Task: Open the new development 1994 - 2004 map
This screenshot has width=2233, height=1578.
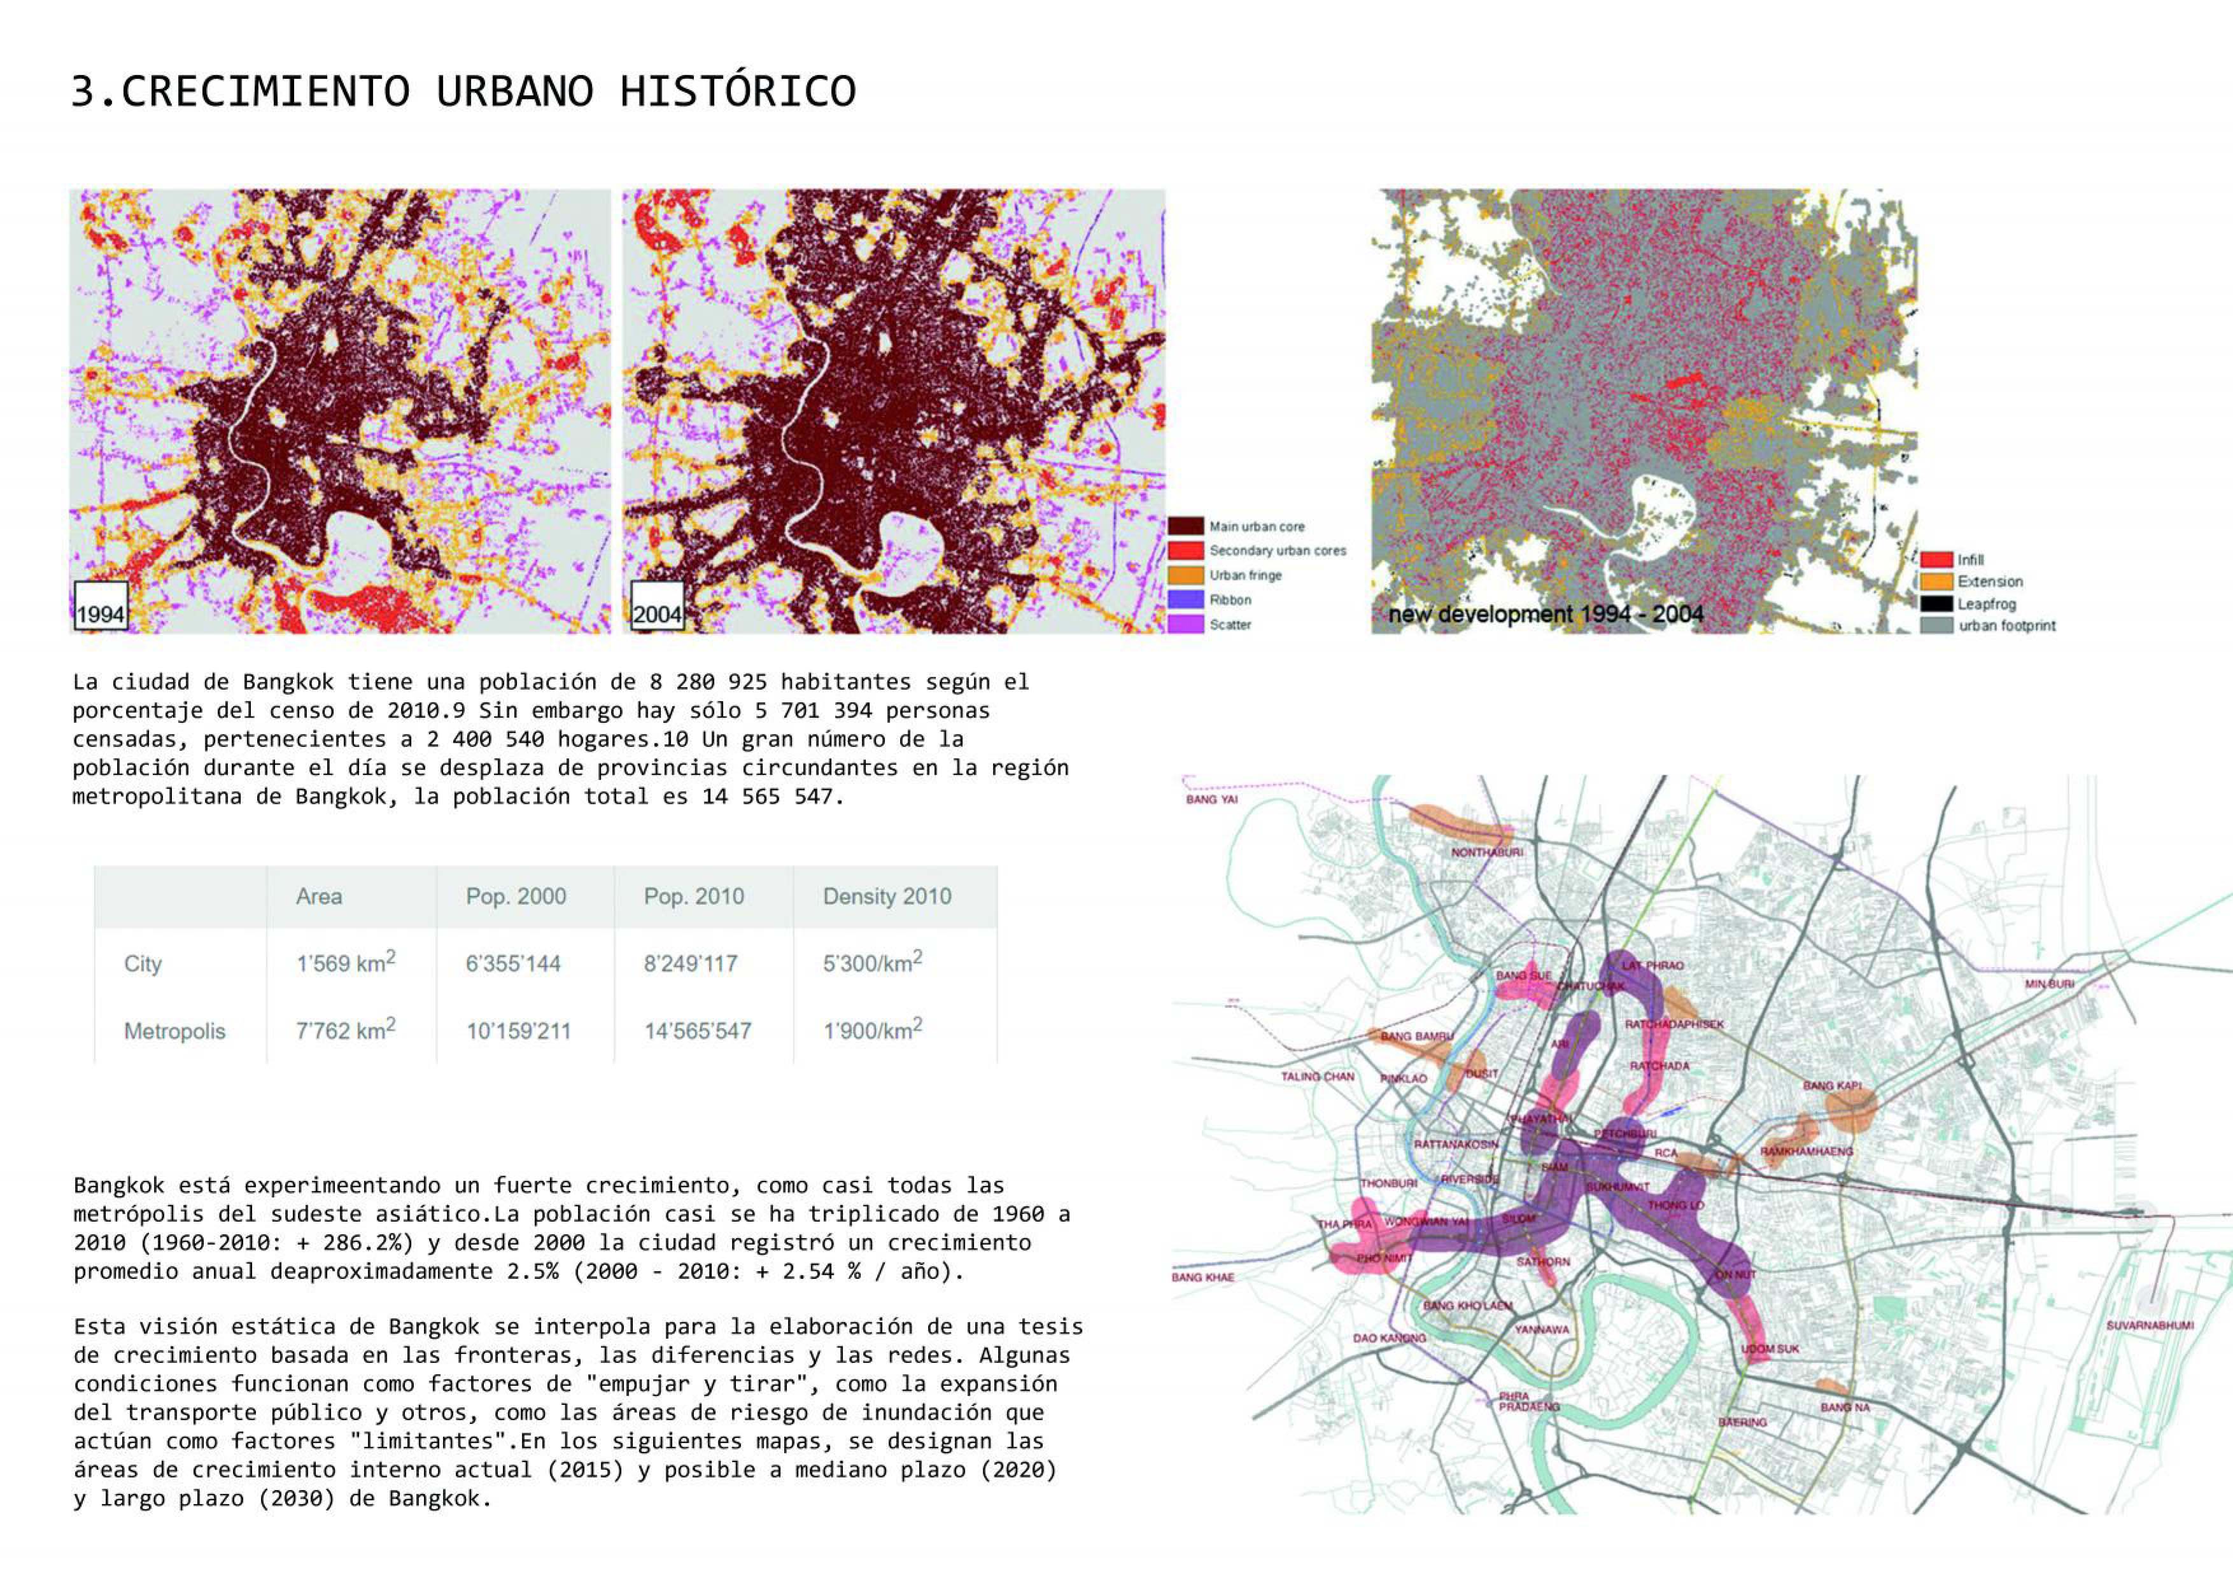Action: point(1645,411)
